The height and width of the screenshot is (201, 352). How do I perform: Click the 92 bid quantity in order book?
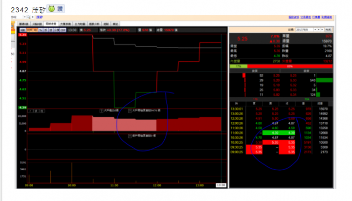261,75
